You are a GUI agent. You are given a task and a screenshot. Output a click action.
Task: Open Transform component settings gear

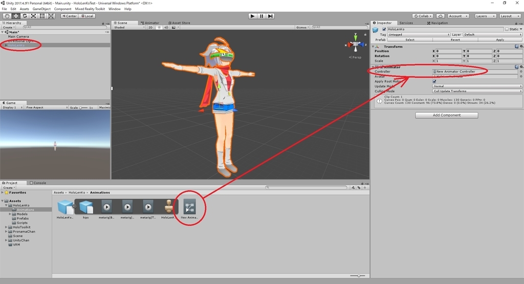[521, 47]
